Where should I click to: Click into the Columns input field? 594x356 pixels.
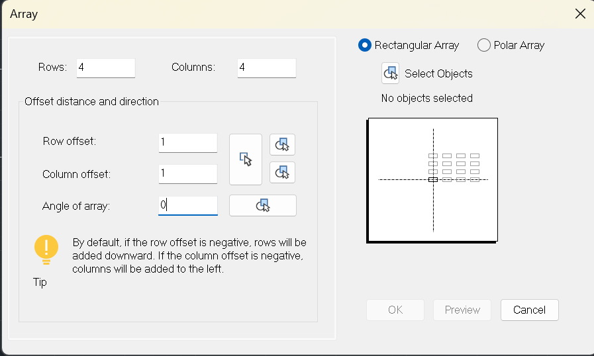tap(267, 68)
